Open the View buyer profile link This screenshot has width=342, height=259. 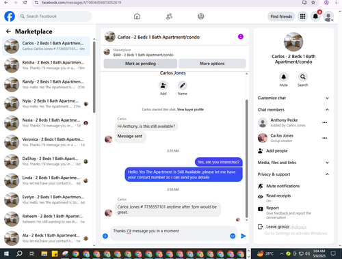click(190, 109)
